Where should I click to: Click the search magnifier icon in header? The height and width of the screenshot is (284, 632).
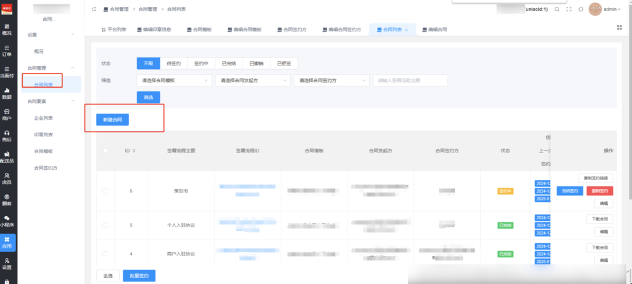[557, 9]
